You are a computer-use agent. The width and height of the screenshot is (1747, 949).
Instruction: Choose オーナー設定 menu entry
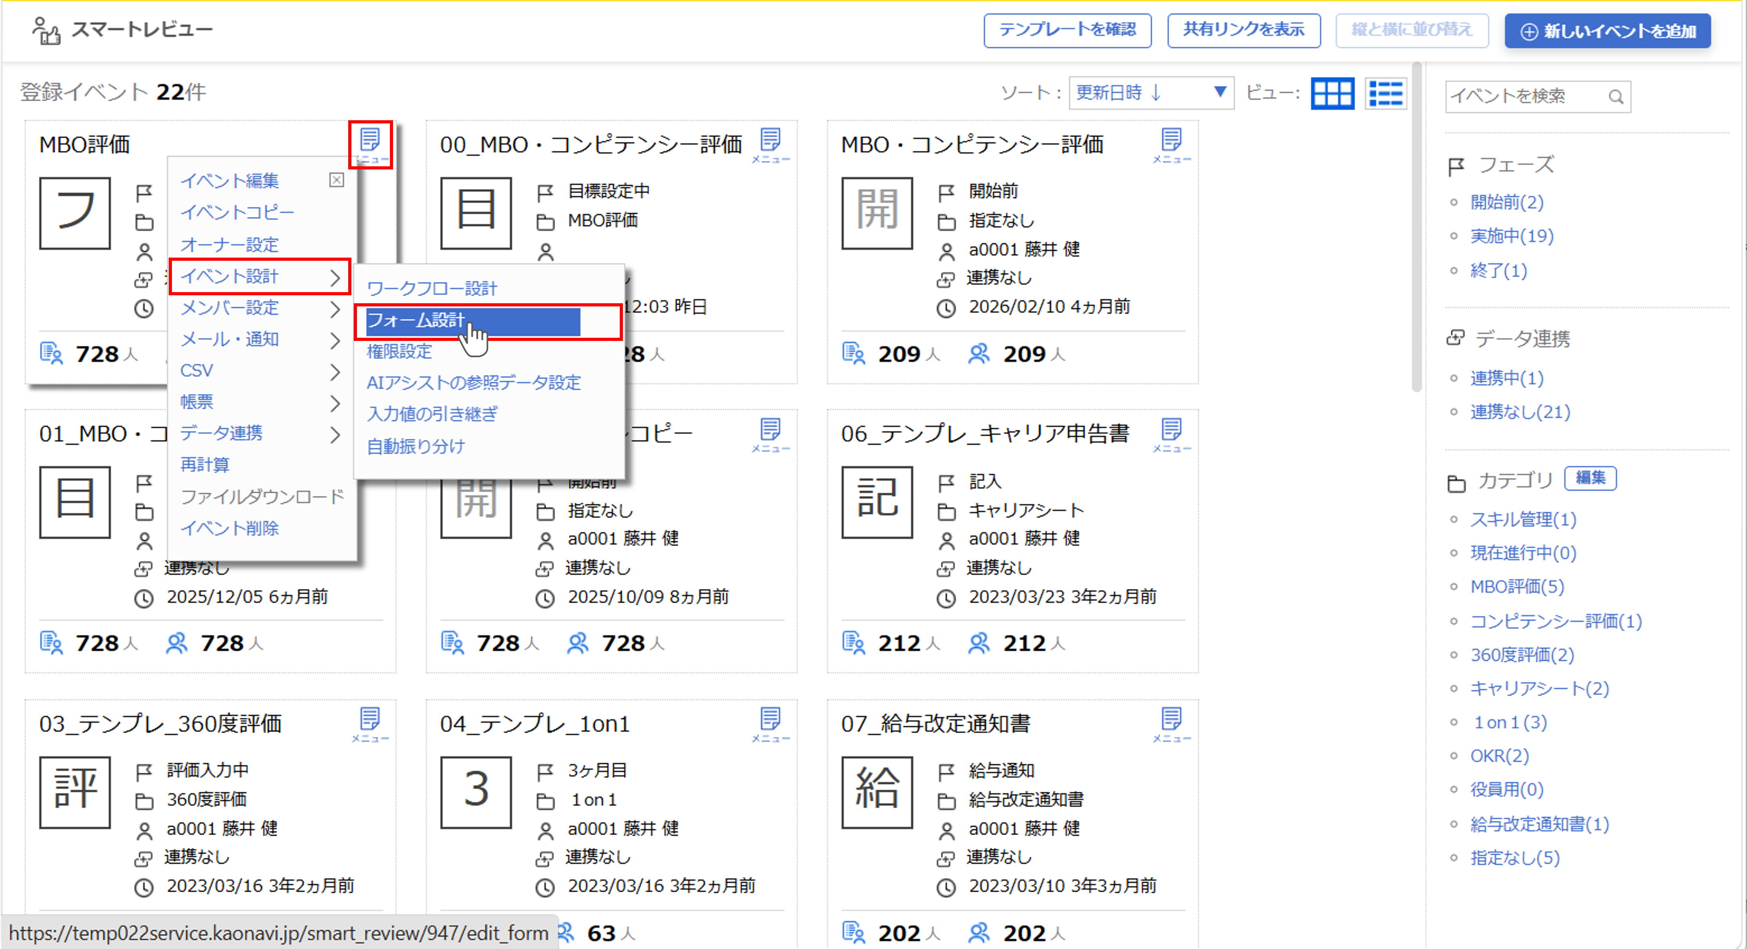(x=229, y=244)
